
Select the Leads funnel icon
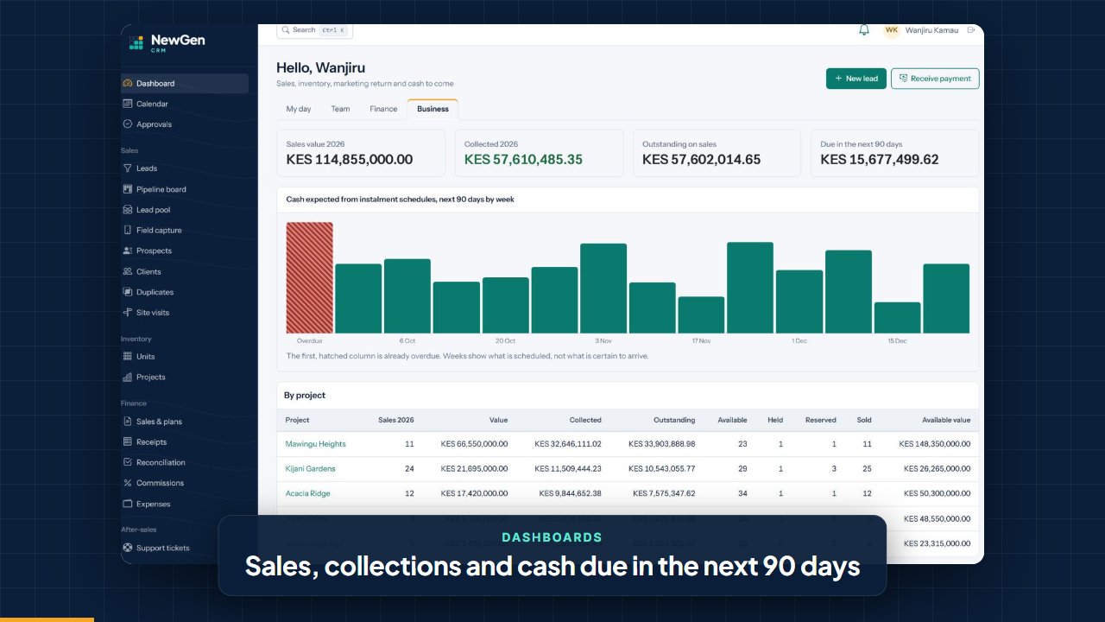click(128, 168)
